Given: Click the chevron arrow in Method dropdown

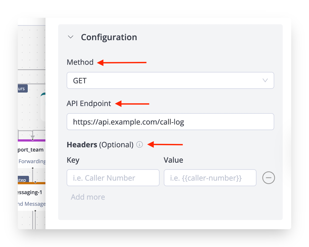Looking at the screenshot, I should [265, 81].
